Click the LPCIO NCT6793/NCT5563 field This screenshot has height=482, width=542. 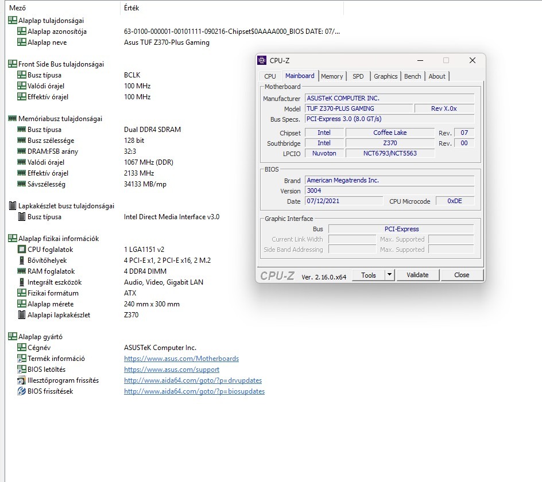coord(390,153)
